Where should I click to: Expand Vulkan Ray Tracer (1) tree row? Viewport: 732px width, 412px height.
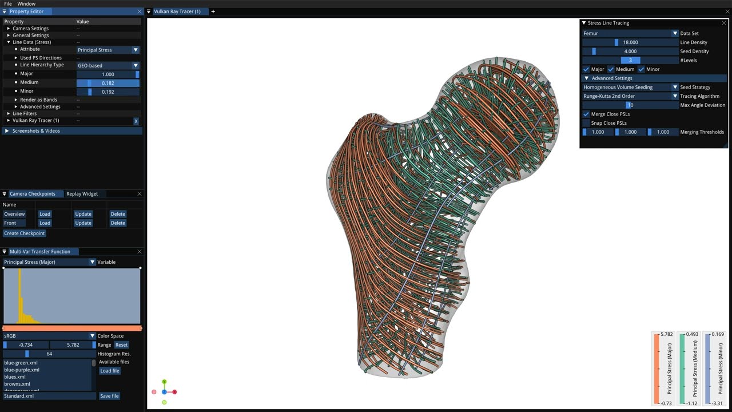click(x=9, y=121)
